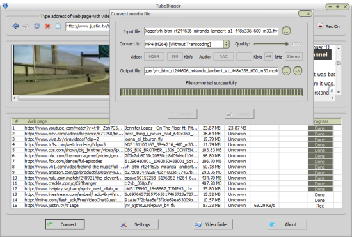The width and height of the screenshot is (352, 237).
Task: Click the double chevron expander in the browser pane
Action: [x=332, y=91]
